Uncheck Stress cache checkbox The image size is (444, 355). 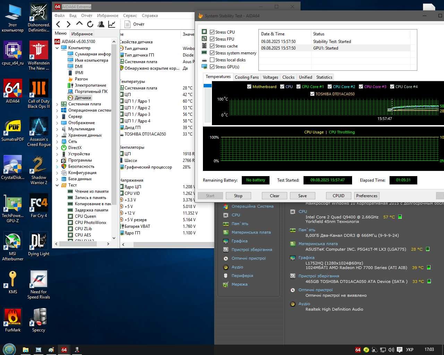pyautogui.click(x=212, y=46)
